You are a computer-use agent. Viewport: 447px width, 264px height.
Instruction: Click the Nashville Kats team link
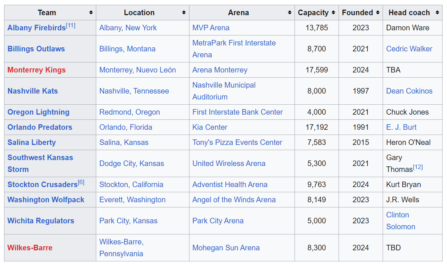point(33,91)
